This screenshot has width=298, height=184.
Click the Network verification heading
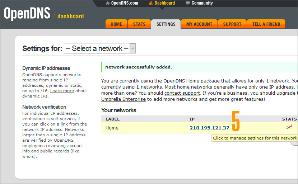pyautogui.click(x=44, y=107)
